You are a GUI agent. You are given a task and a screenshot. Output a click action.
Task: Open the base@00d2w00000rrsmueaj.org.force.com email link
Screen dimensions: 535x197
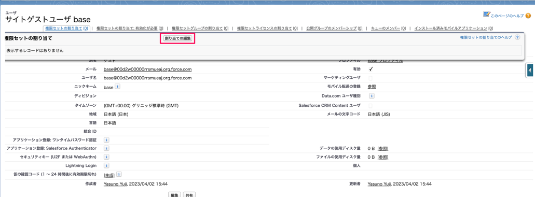pyautogui.click(x=147, y=69)
